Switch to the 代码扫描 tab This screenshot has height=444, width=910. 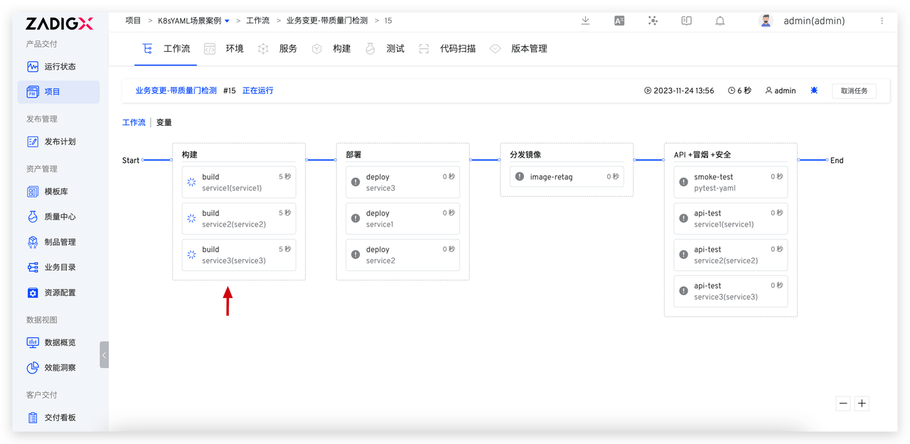tap(457, 49)
